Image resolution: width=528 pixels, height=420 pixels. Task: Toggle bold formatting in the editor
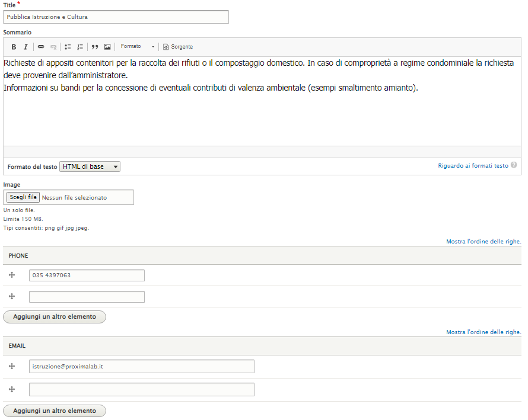(x=14, y=47)
